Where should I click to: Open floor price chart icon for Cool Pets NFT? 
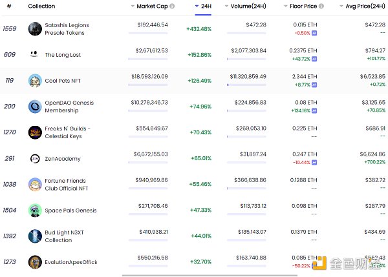[x=314, y=85]
